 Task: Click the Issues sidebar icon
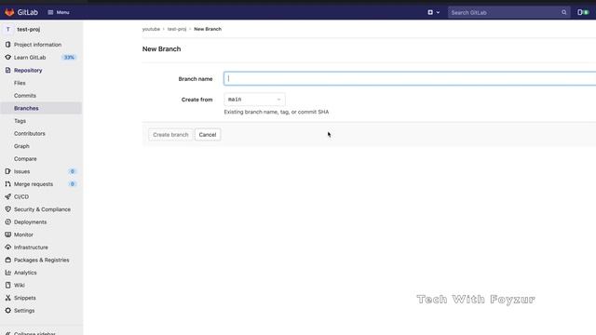coord(8,171)
